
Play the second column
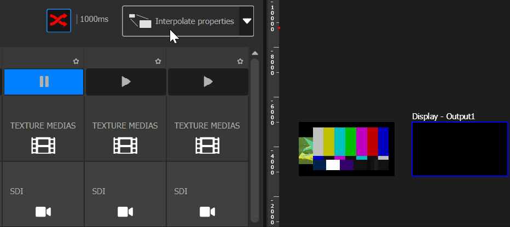coord(126,82)
